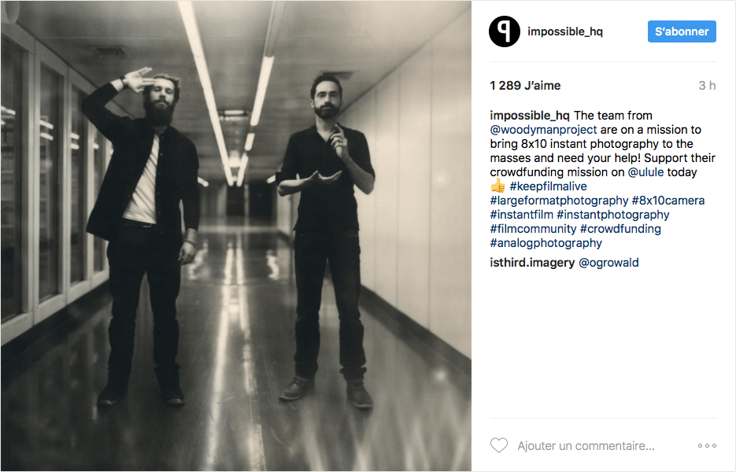Open the @ogrowald mention in the comment
Image resolution: width=736 pixels, height=472 pixels.
tap(608, 263)
